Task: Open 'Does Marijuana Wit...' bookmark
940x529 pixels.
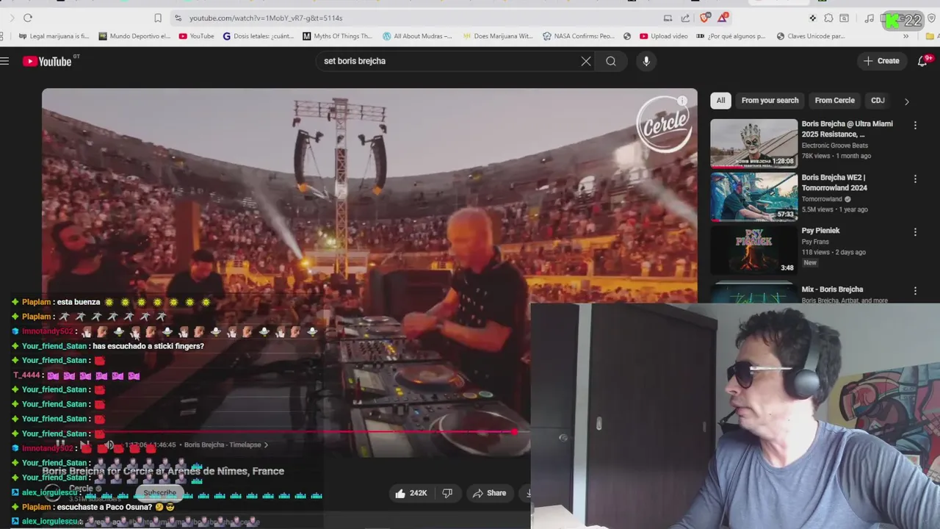Action: [x=498, y=36]
